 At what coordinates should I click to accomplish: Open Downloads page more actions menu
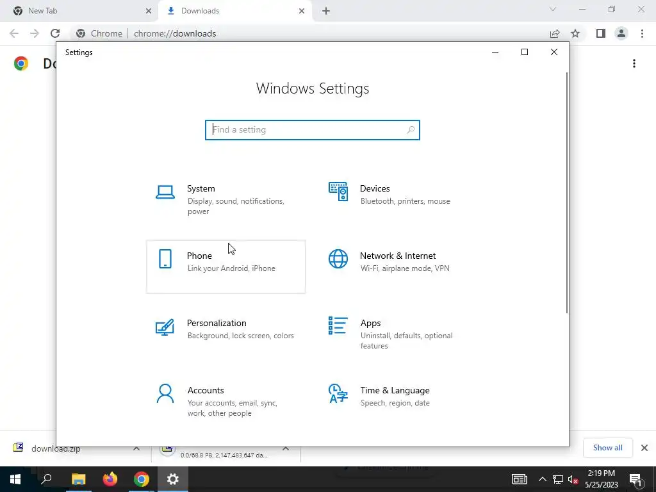[634, 63]
